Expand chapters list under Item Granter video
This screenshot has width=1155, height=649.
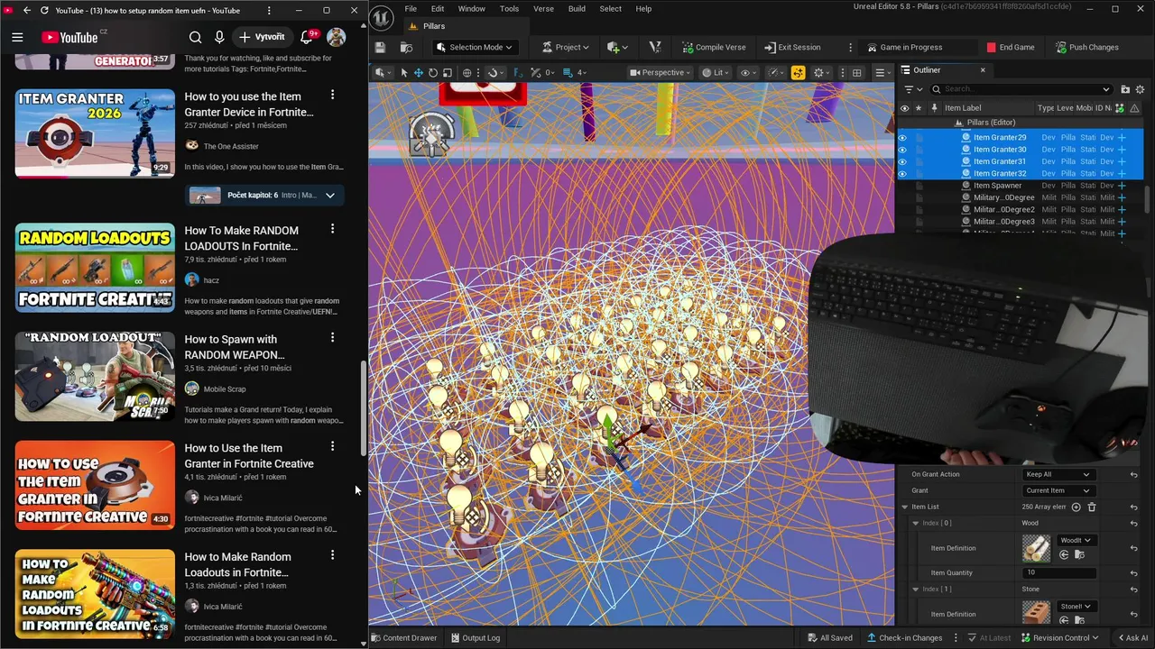(x=330, y=196)
